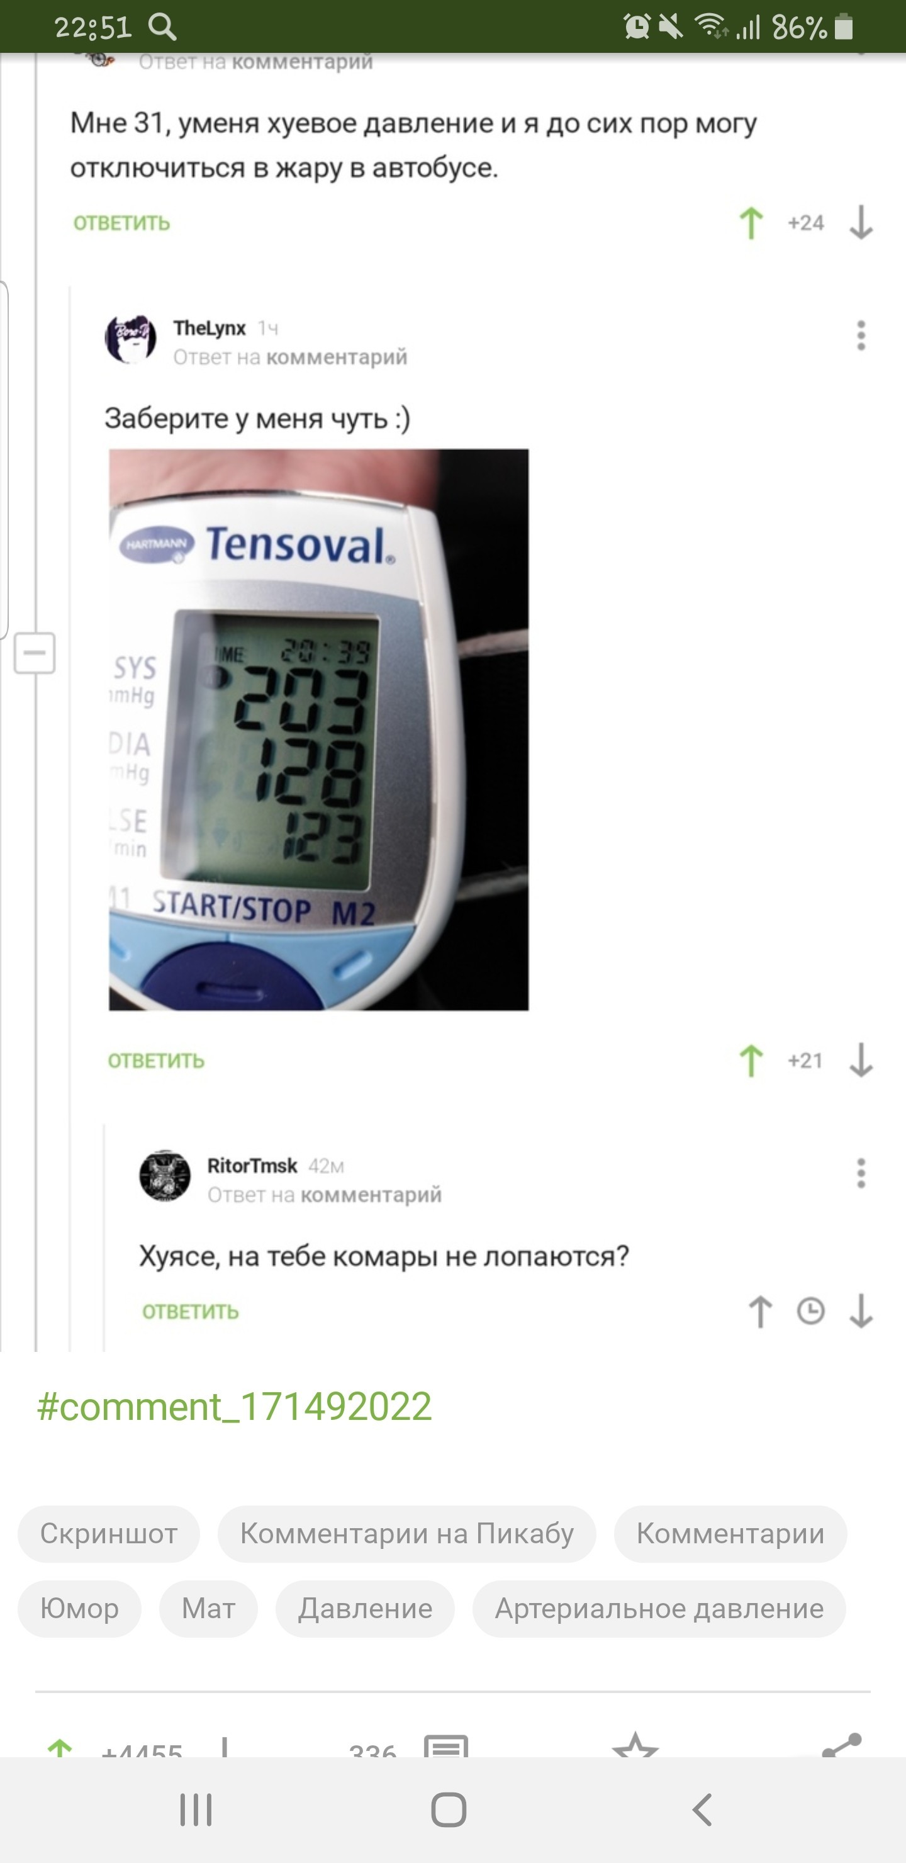Upvote the +24 comment about pressure
Screen dimensions: 906x1863
tap(751, 223)
